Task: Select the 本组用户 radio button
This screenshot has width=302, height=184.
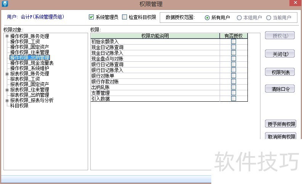Action: 239,18
